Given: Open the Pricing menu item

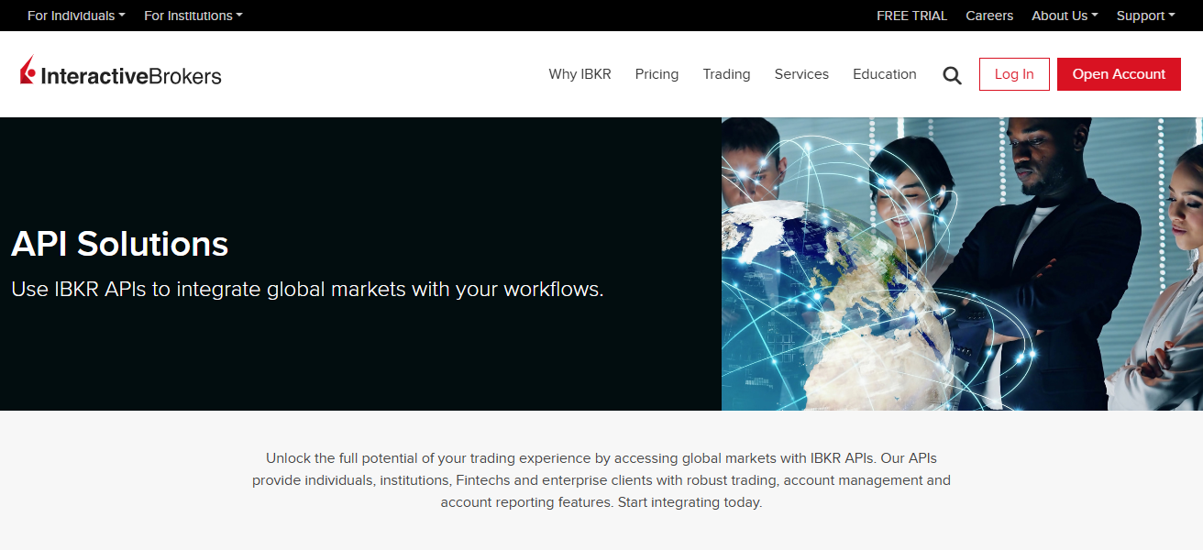Looking at the screenshot, I should click(x=657, y=74).
